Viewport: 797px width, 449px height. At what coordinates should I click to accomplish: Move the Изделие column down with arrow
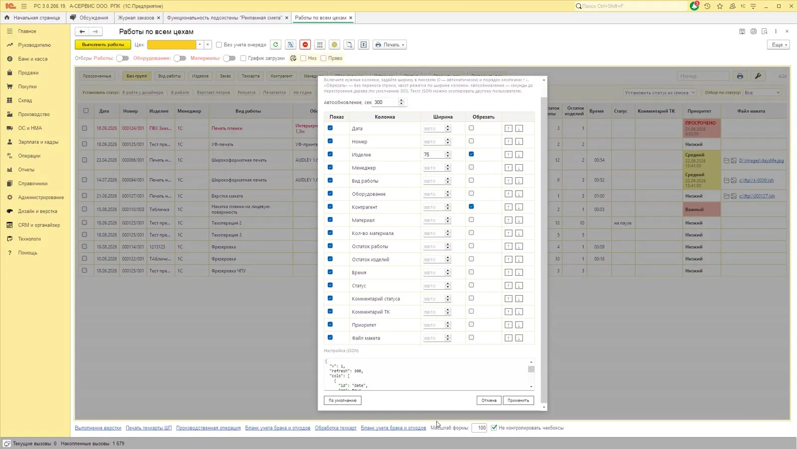[x=519, y=155]
